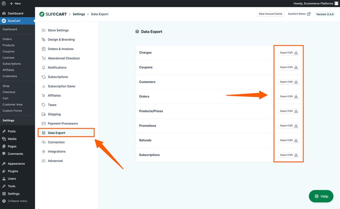
Task: Open the Howdy user account menu
Action: tap(315, 3)
